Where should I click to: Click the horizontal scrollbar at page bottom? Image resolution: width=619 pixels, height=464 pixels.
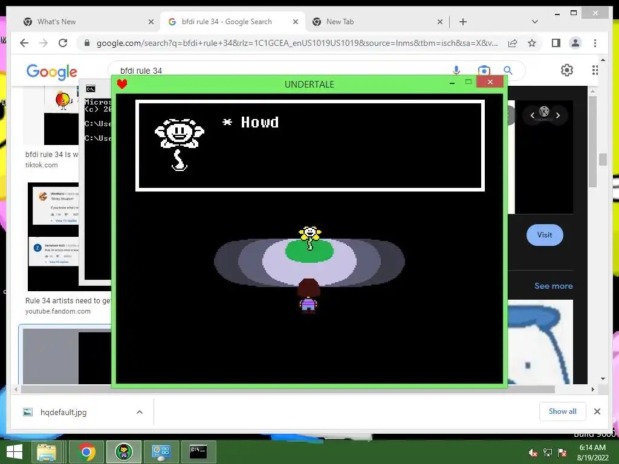click(288, 389)
